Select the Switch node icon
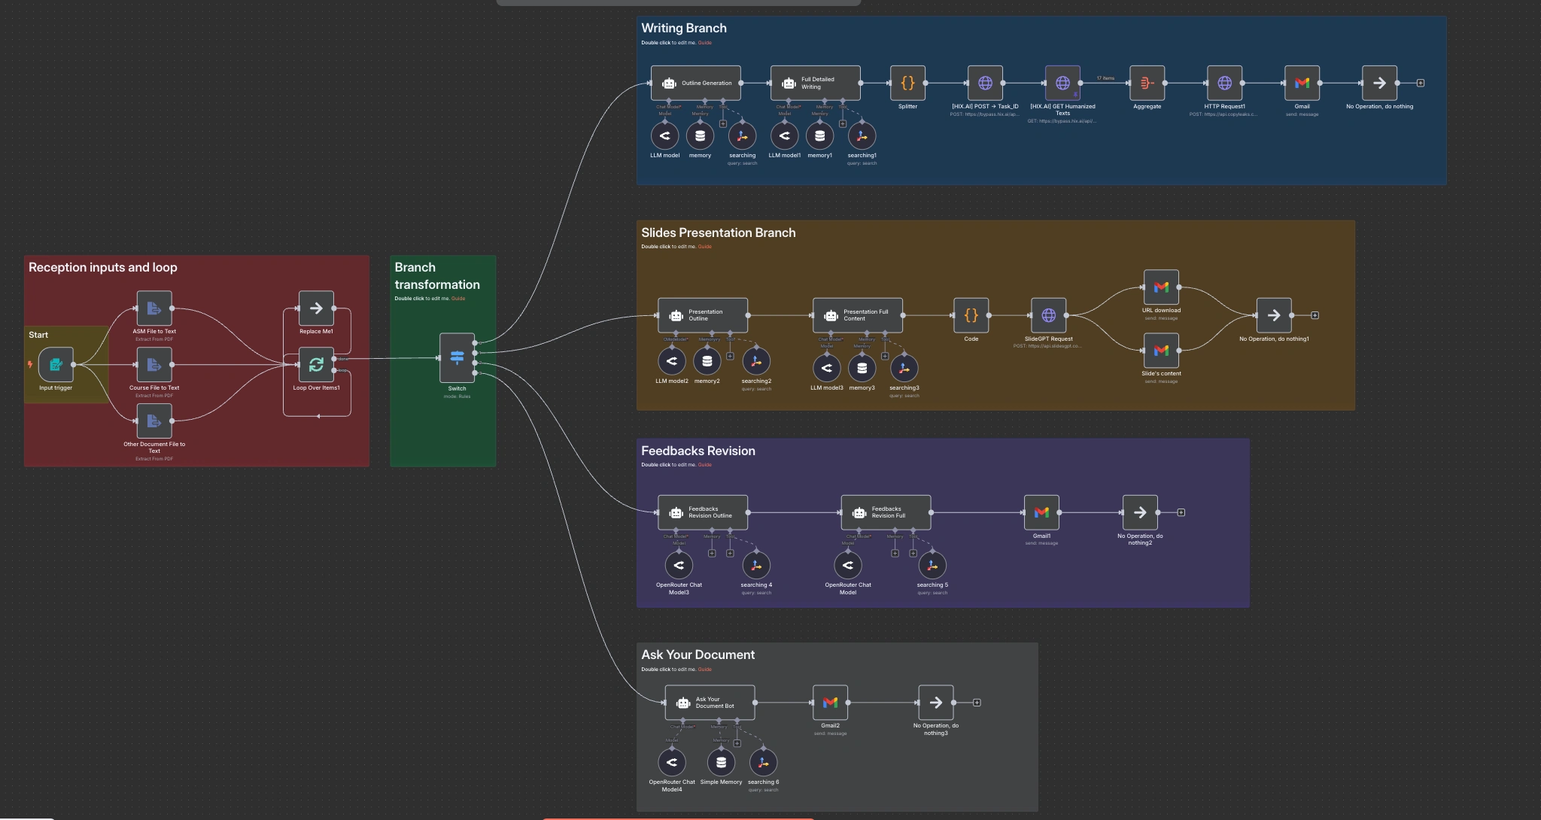This screenshot has width=1541, height=820. pos(457,358)
